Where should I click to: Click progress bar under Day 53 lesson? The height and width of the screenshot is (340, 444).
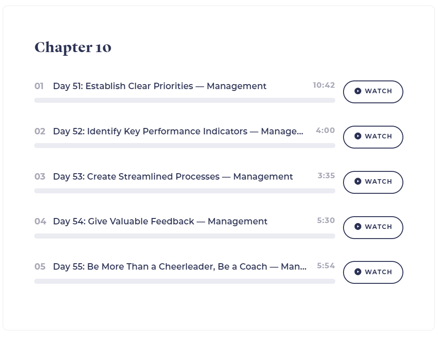pyautogui.click(x=185, y=191)
